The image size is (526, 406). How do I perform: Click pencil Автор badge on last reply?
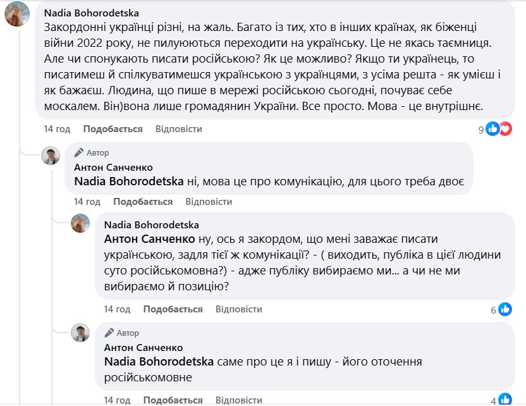click(122, 333)
